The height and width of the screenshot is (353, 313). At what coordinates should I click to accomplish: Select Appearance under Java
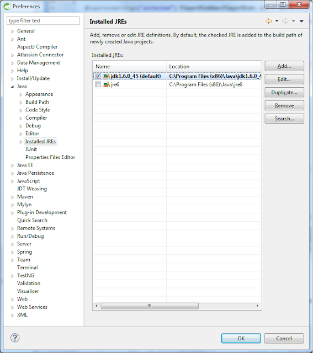point(39,94)
